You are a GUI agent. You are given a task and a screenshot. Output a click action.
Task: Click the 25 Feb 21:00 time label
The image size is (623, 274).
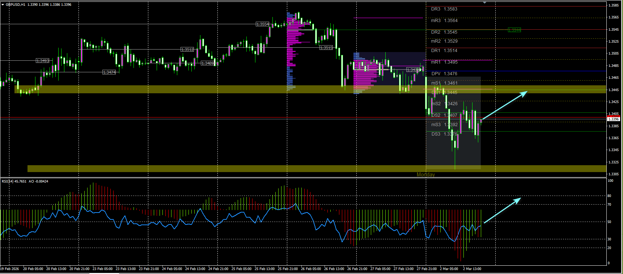[288, 269]
